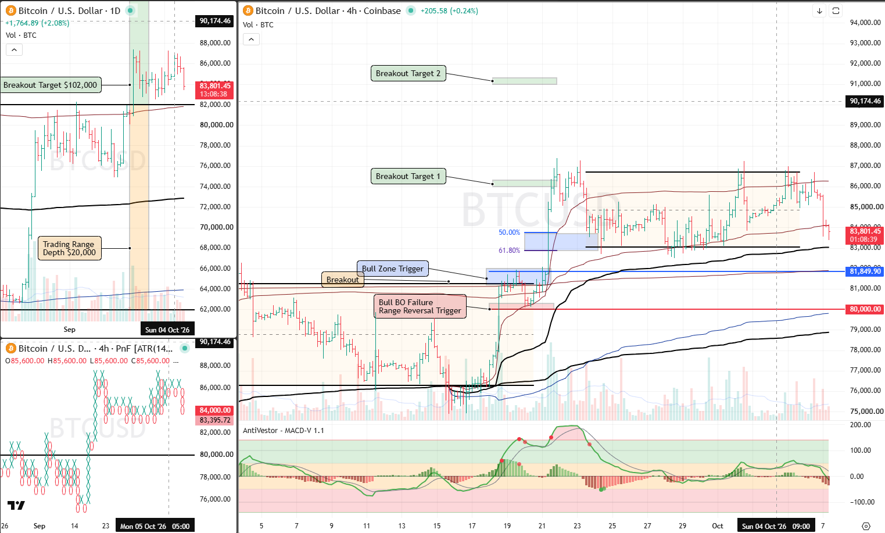Click the market status dot on the Coinbase 4h chart

point(411,10)
